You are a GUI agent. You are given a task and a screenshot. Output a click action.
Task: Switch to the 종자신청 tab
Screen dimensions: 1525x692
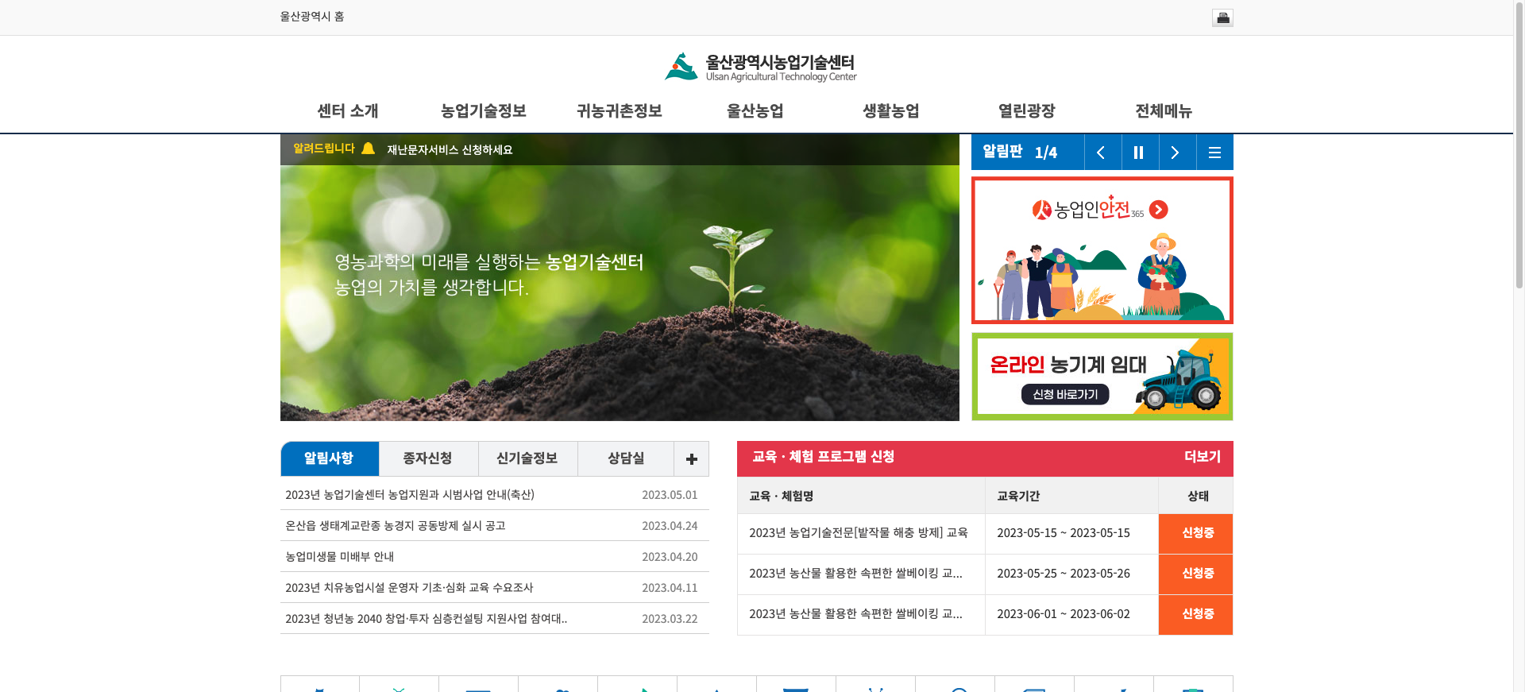427,458
